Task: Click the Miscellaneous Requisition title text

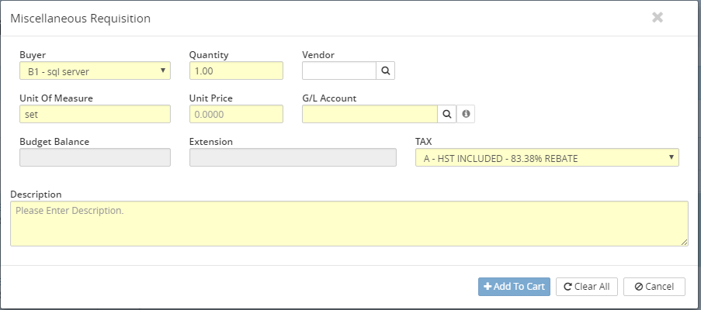Action: [x=81, y=18]
